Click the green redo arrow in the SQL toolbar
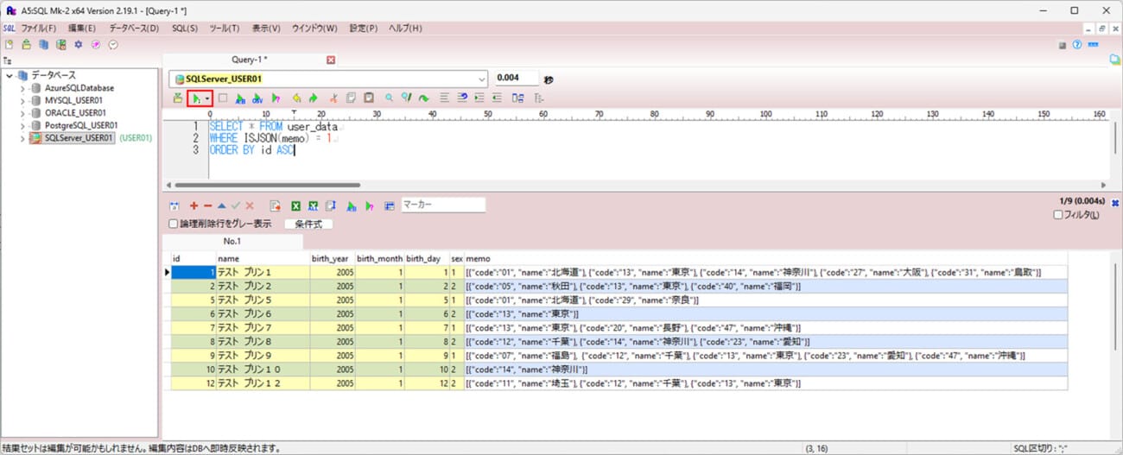This screenshot has height=455, width=1123. pyautogui.click(x=314, y=98)
